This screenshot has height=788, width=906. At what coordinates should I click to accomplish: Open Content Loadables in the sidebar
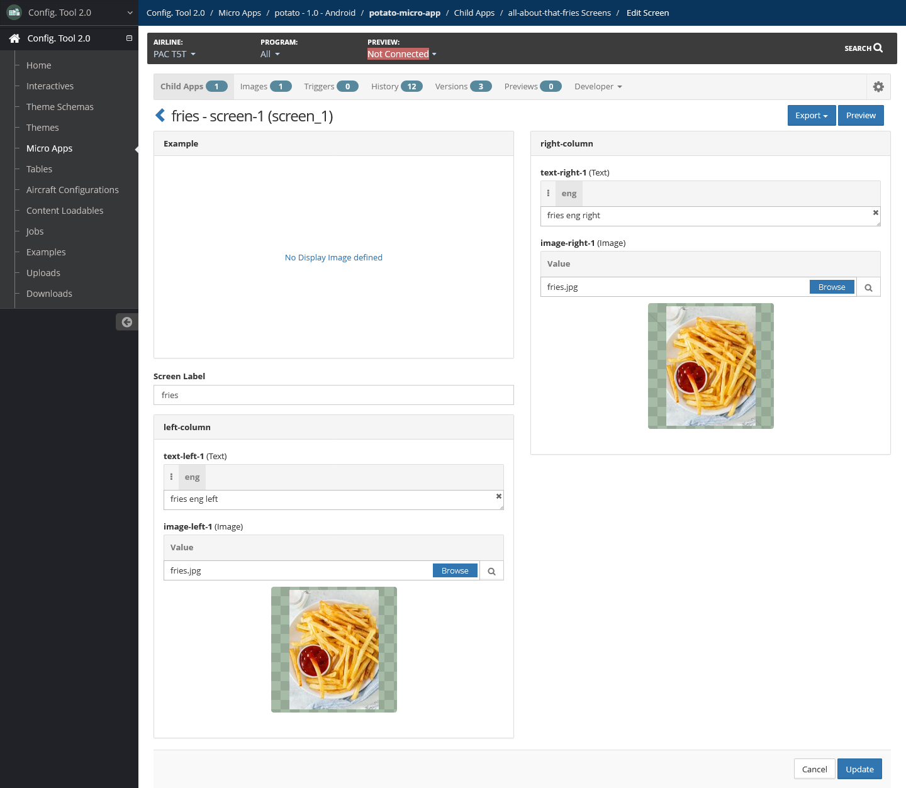click(65, 211)
